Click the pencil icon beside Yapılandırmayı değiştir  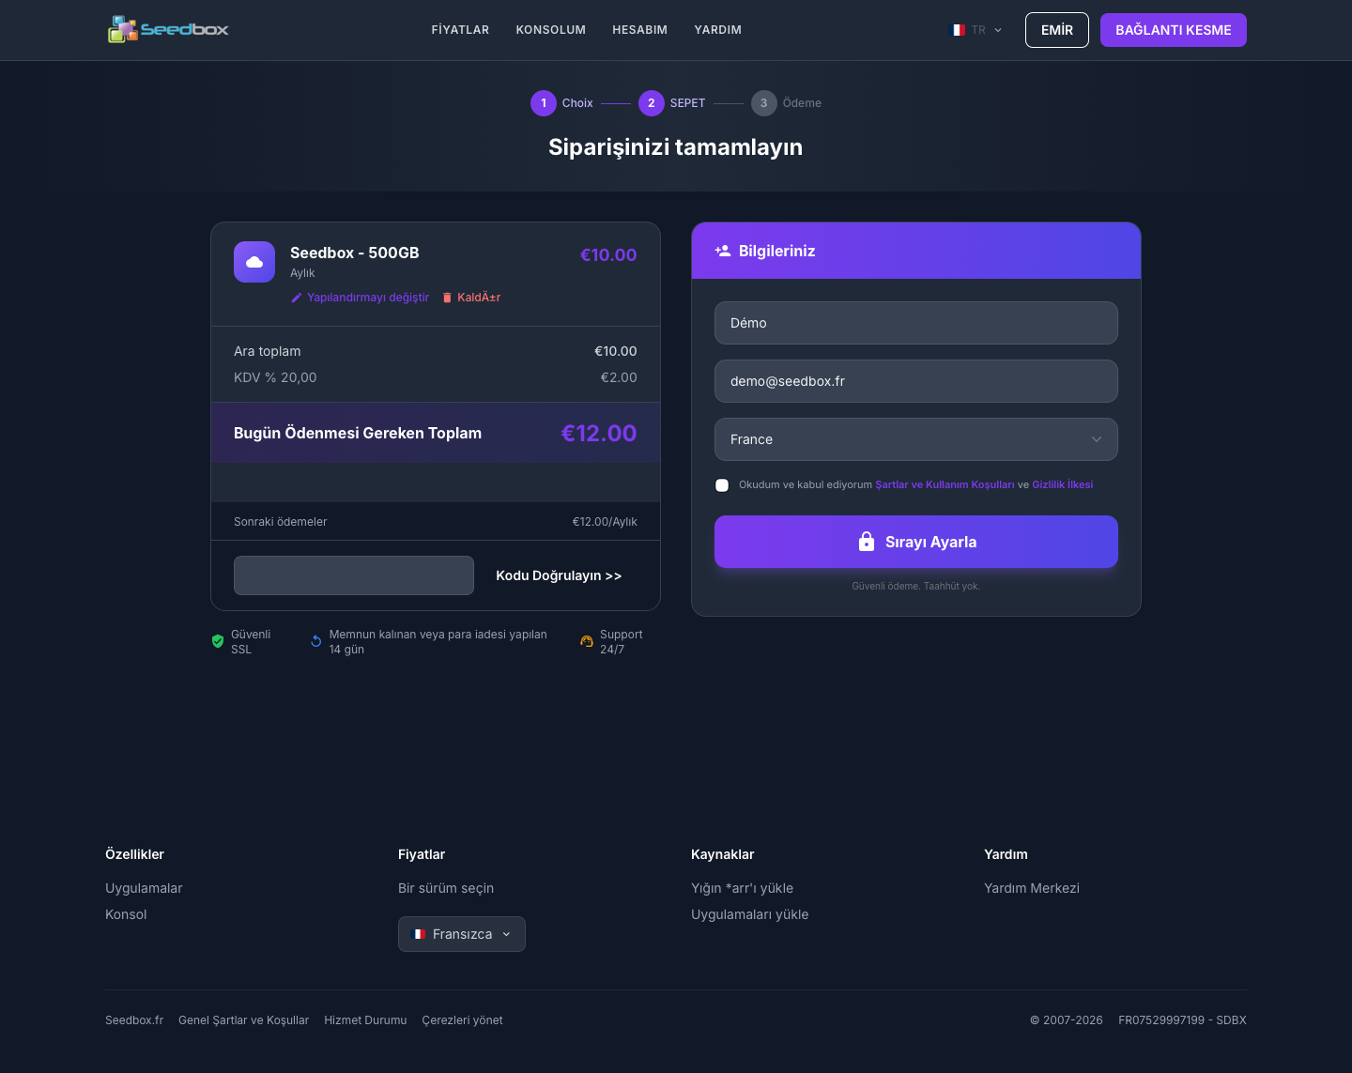(x=297, y=298)
